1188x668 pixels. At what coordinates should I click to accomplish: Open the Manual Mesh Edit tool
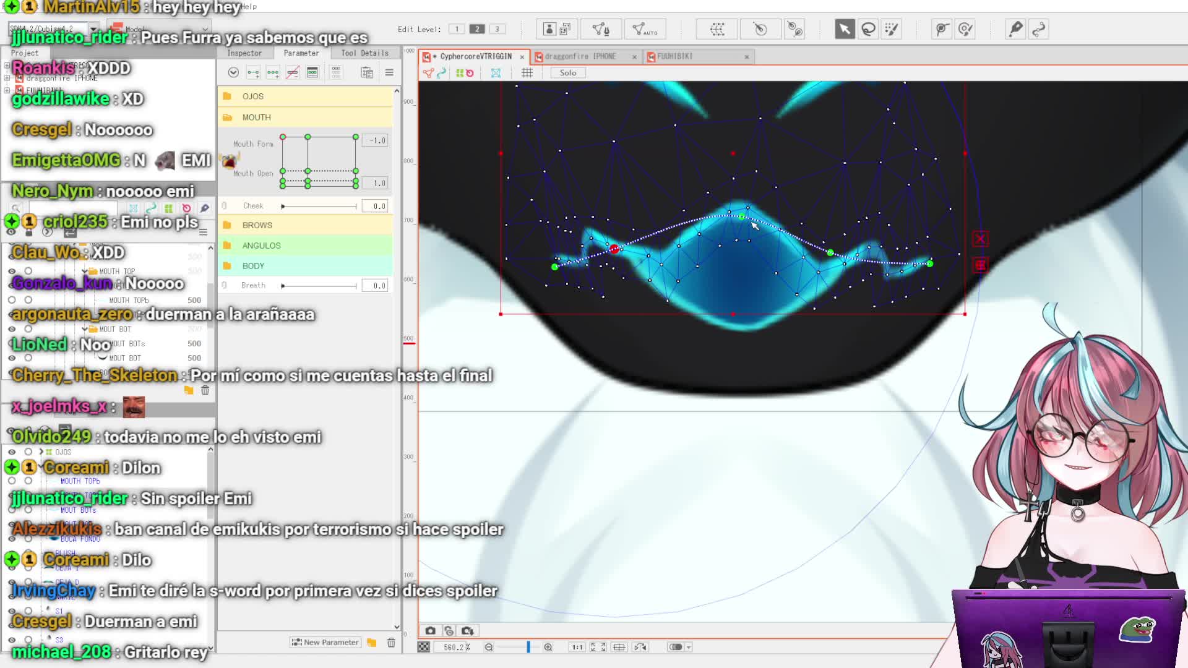click(x=601, y=29)
